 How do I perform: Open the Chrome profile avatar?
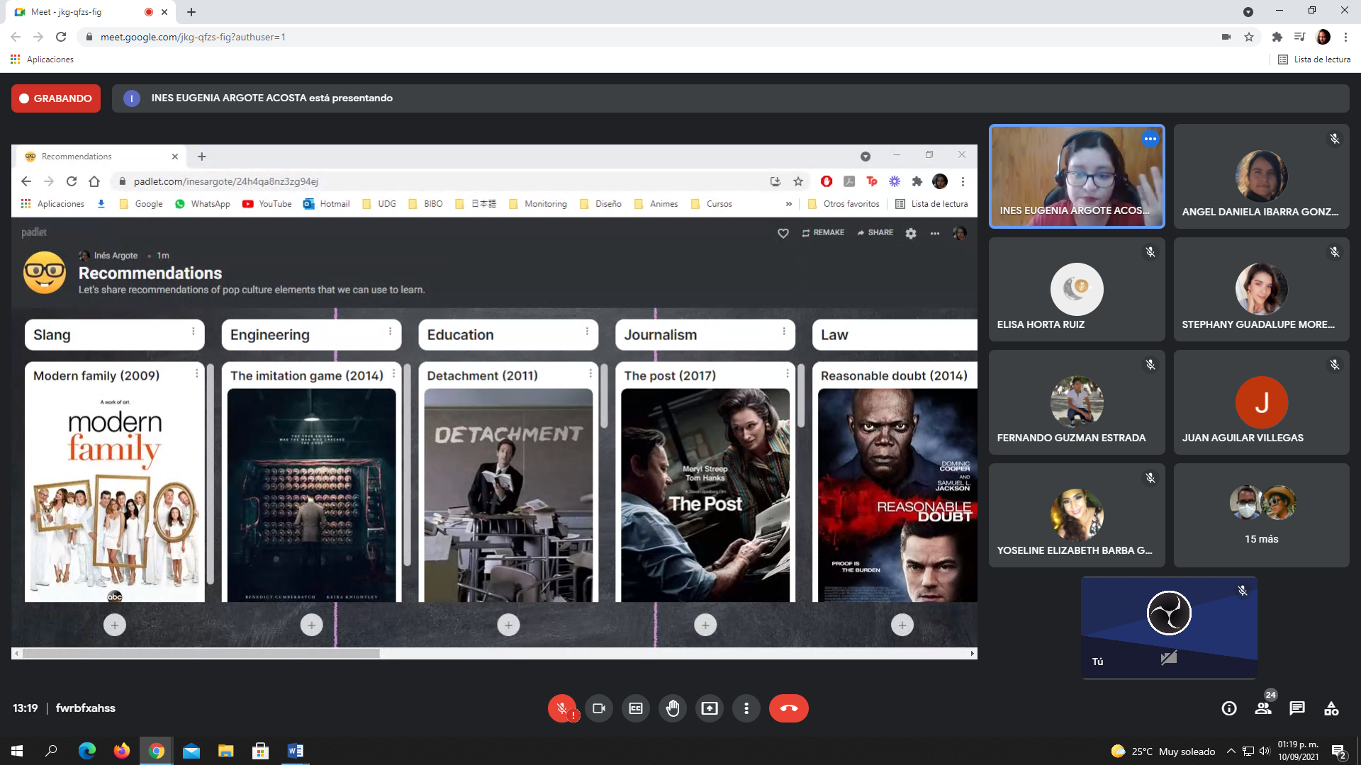coord(1323,37)
